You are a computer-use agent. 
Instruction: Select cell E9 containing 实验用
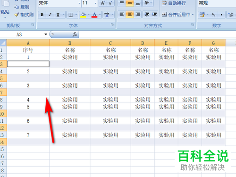coord(166,107)
